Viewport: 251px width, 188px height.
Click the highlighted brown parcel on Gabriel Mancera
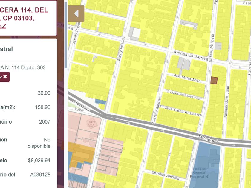[x=214, y=80]
